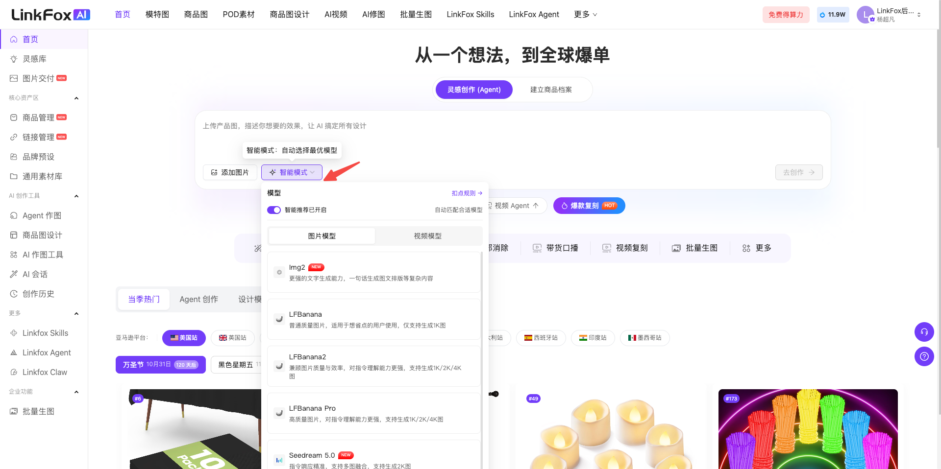Open AI 作图工具 in the sidebar
Viewport: 941px width, 469px height.
44,255
